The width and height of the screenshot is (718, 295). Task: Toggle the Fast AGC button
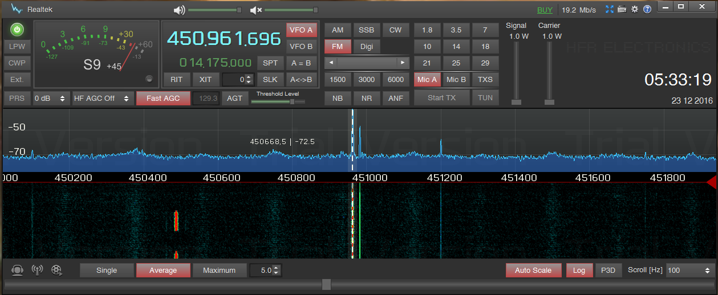coord(163,98)
